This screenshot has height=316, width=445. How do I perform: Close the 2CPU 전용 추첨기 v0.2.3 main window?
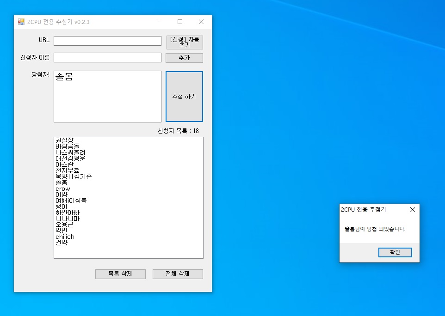pyautogui.click(x=201, y=22)
